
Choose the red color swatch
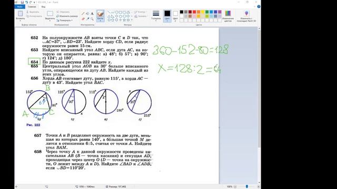(194, 12)
